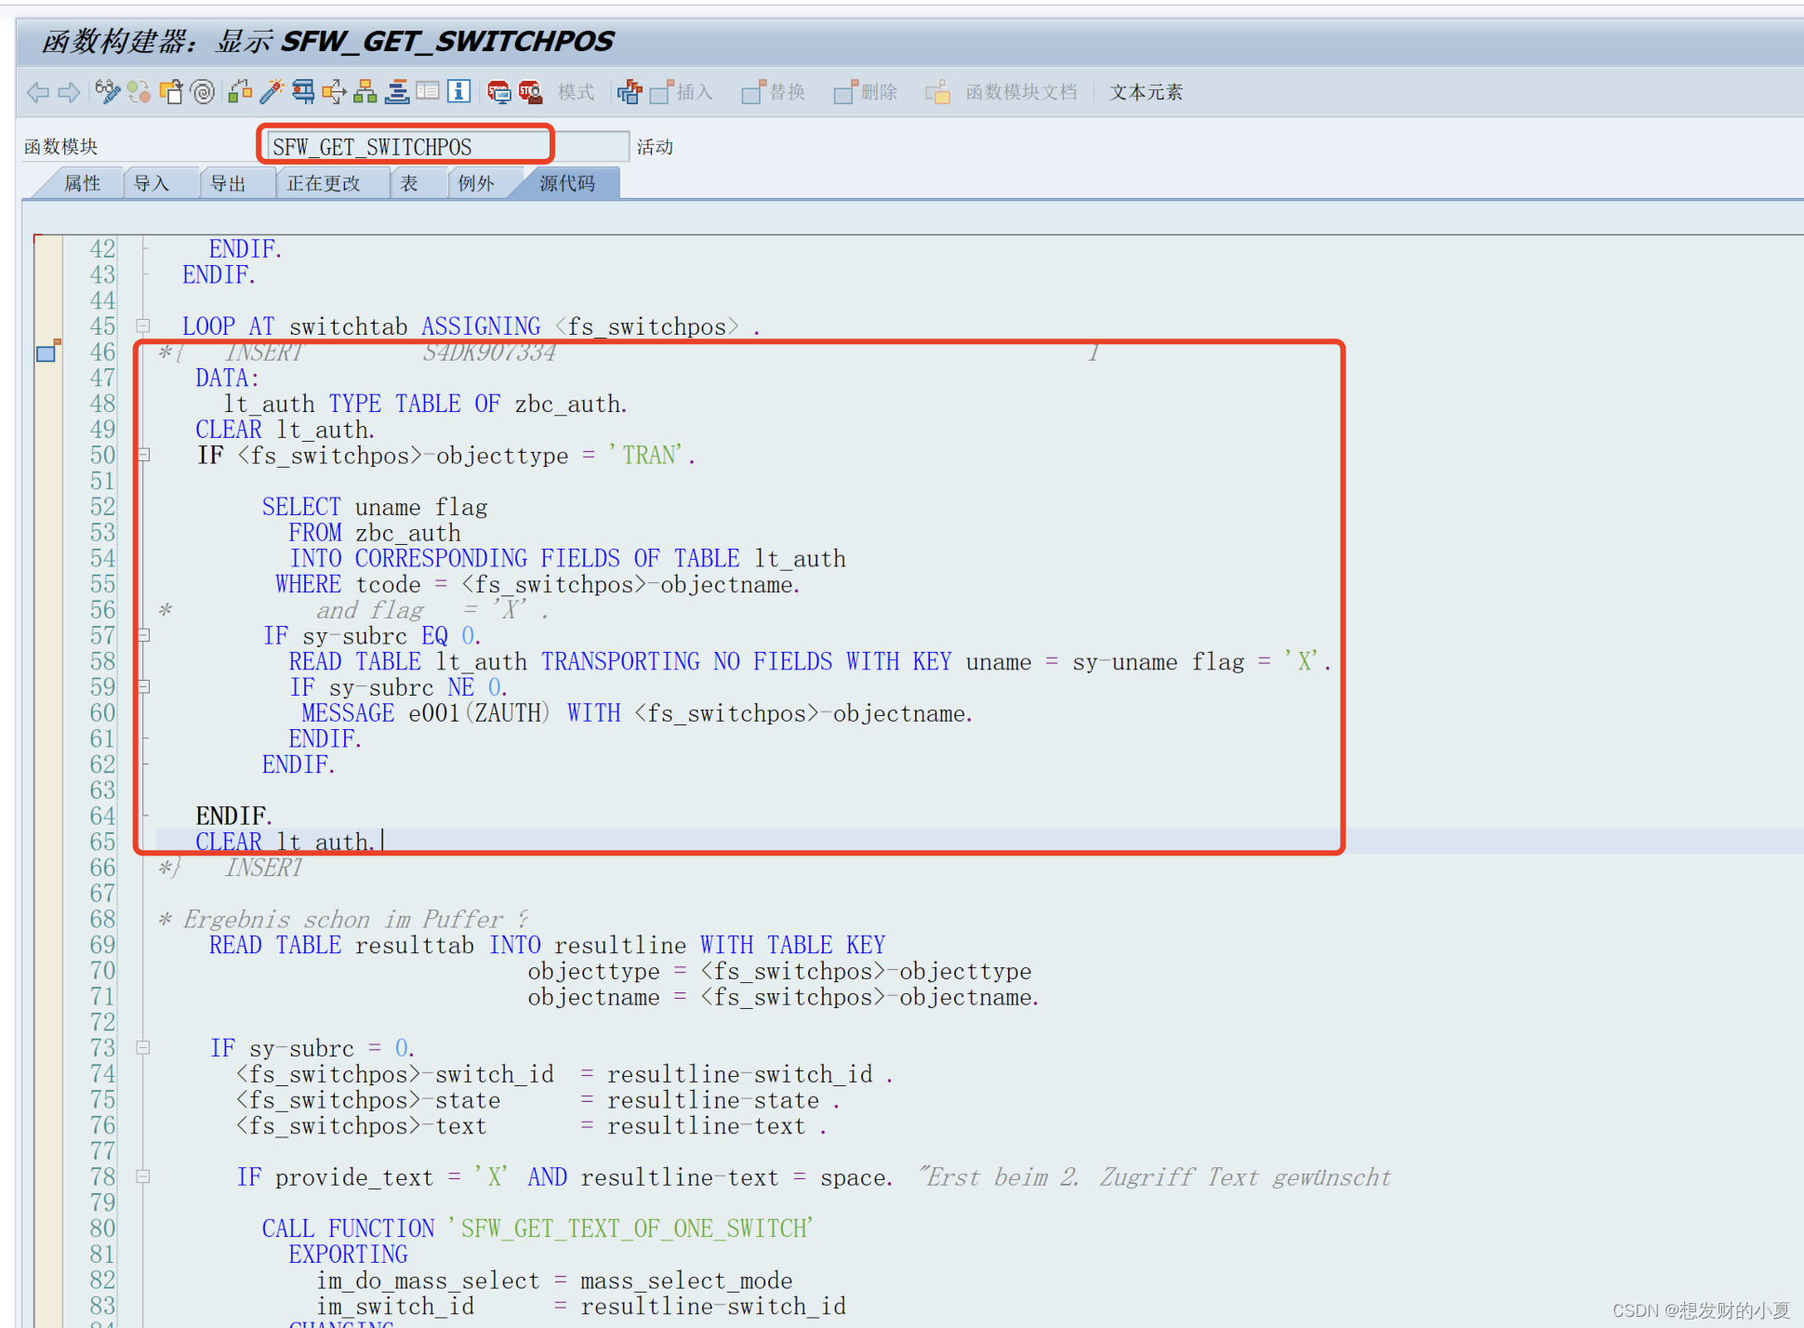Show the navigation window icon
The width and height of the screenshot is (1804, 1328).
click(x=397, y=91)
